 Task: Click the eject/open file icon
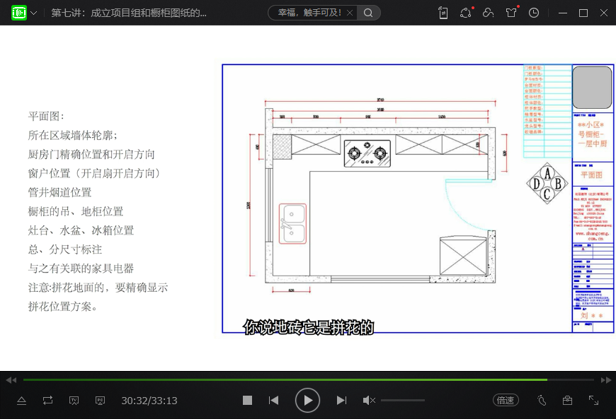point(21,400)
